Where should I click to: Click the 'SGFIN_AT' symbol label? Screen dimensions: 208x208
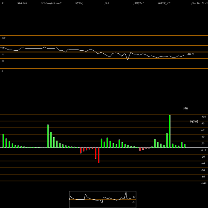(163, 3)
